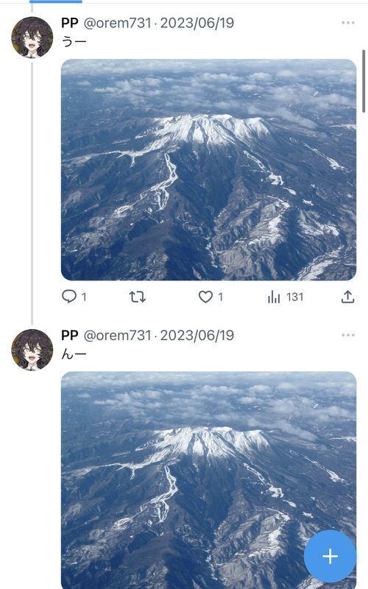The height and width of the screenshot is (589, 368).
Task: View analytics for the うー tweet
Action: pos(285,297)
